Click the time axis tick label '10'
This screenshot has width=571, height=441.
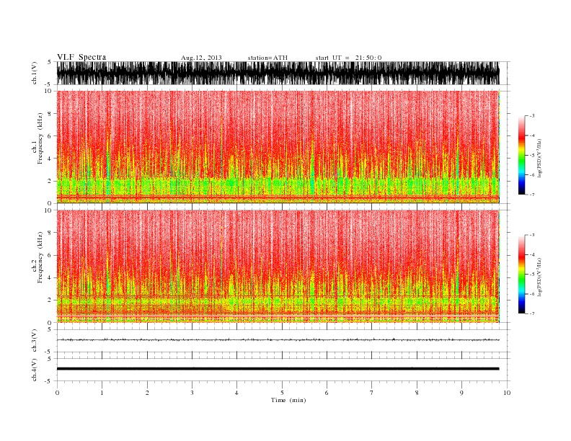click(x=507, y=393)
